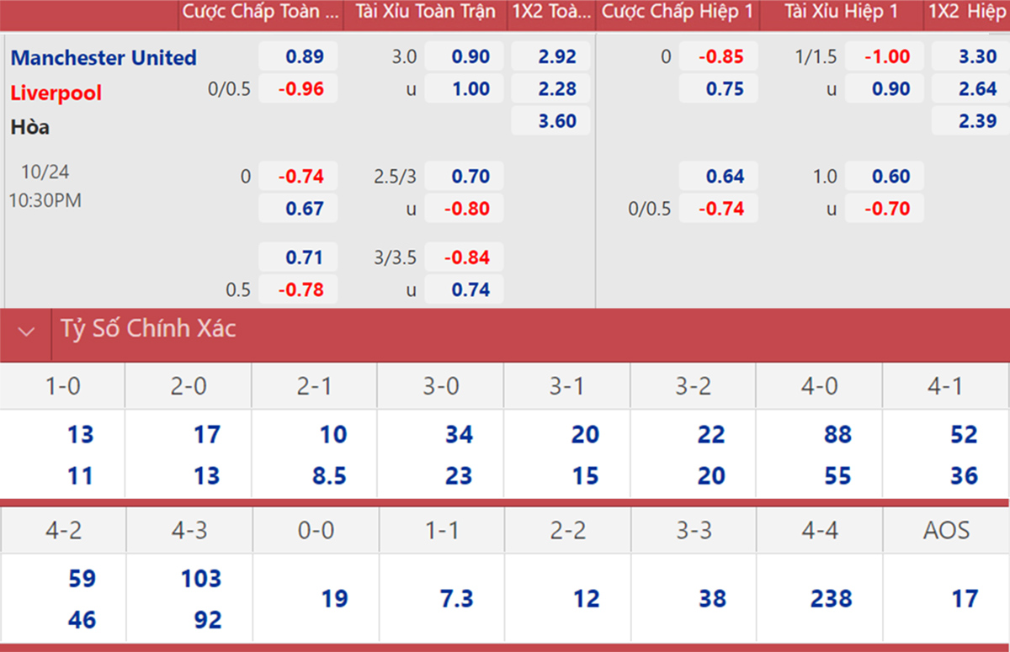The width and height of the screenshot is (1010, 652).
Task: Bet correct score 2-1 at odds 8.5
Action: 329,476
